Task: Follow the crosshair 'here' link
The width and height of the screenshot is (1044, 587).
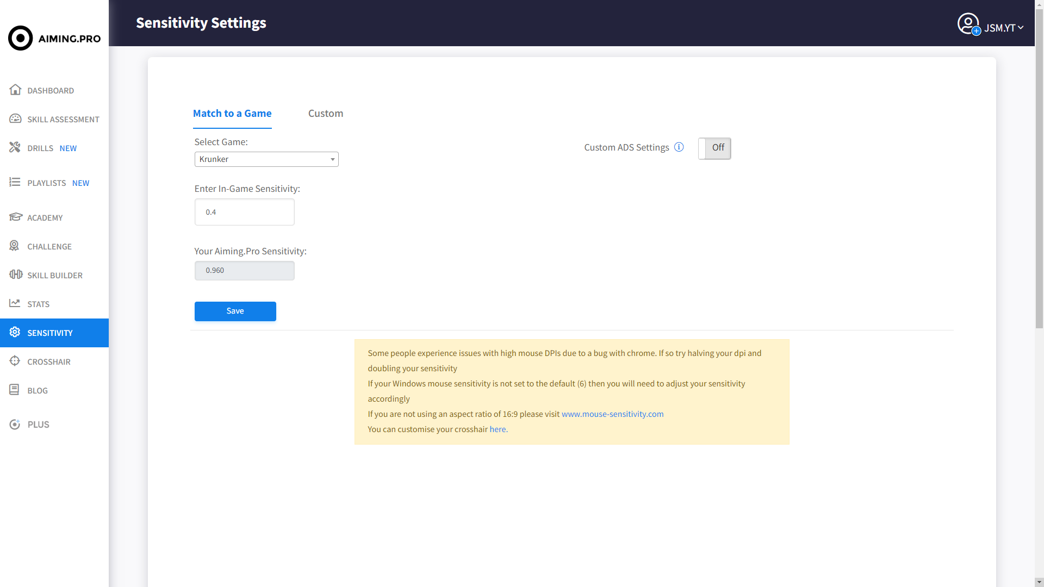Action: point(498,429)
